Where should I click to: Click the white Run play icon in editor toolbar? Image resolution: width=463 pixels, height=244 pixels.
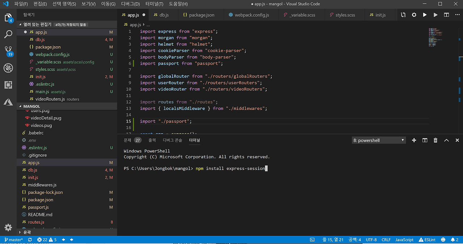point(425,15)
